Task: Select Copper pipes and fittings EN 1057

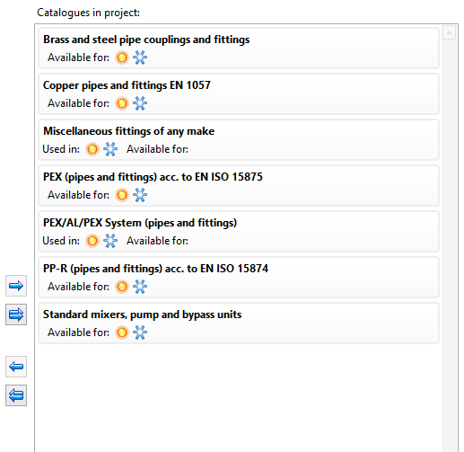Action: coord(239,94)
